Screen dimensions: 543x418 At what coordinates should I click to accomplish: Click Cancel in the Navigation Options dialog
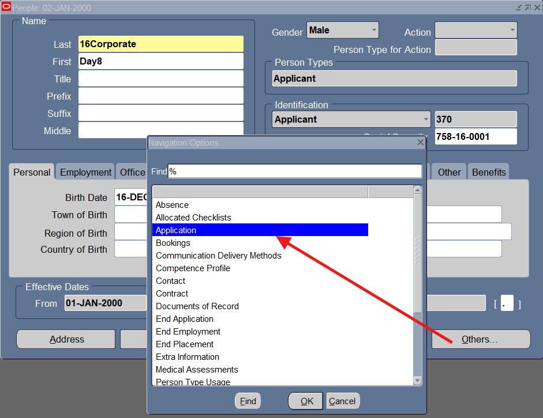[342, 401]
